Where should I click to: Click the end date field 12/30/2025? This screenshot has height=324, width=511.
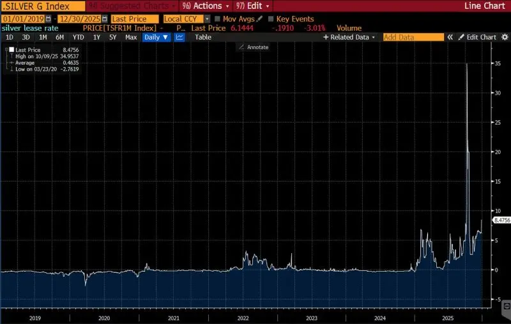tap(79, 19)
